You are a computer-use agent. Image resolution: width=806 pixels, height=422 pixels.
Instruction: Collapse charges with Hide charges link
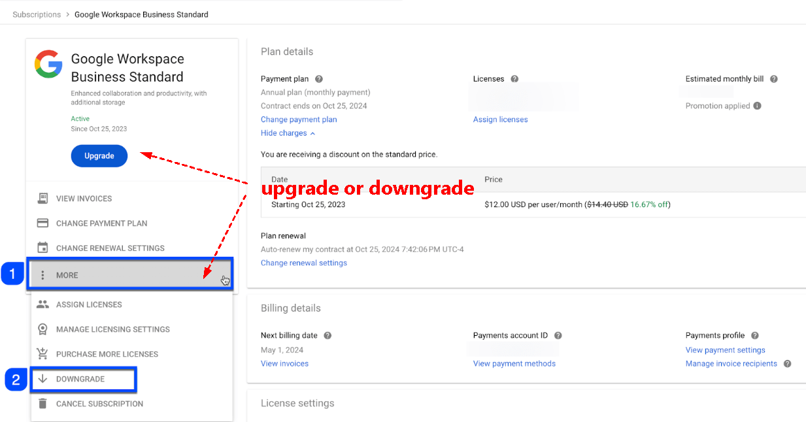pyautogui.click(x=288, y=133)
